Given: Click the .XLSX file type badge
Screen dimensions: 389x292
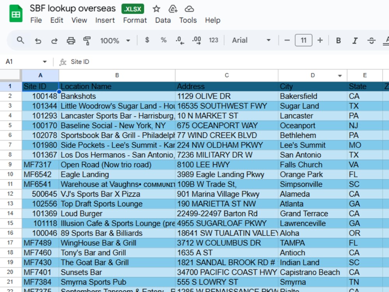Looking at the screenshot, I should click(133, 9).
